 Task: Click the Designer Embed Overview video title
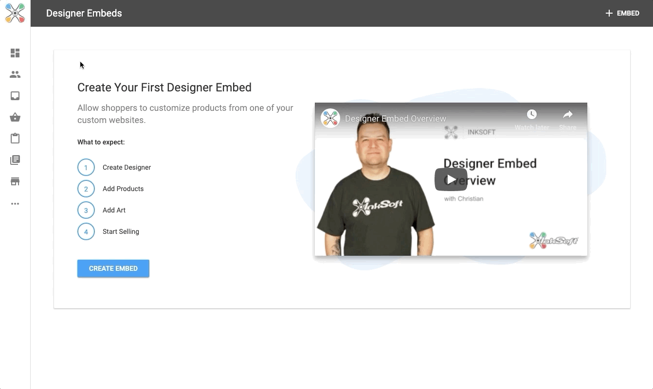(395, 119)
